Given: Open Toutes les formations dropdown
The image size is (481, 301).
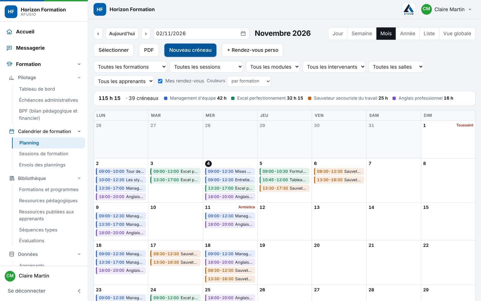Looking at the screenshot, I should pos(130,67).
